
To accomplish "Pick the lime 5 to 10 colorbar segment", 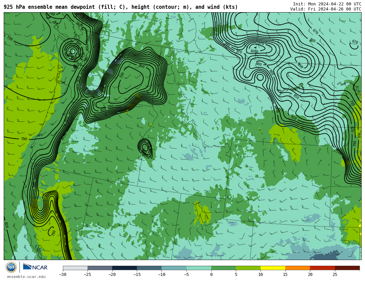I will pyautogui.click(x=248, y=268).
